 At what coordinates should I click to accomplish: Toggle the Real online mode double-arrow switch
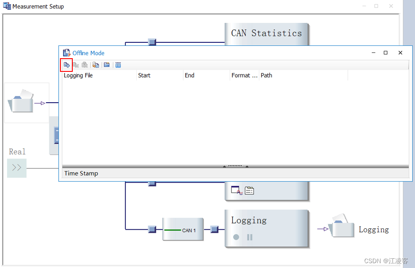[17, 168]
